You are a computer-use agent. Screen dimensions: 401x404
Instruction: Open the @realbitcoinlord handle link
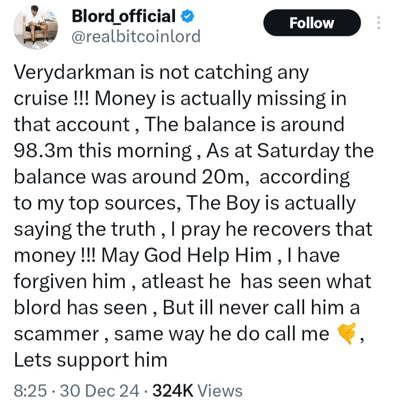coord(136,36)
